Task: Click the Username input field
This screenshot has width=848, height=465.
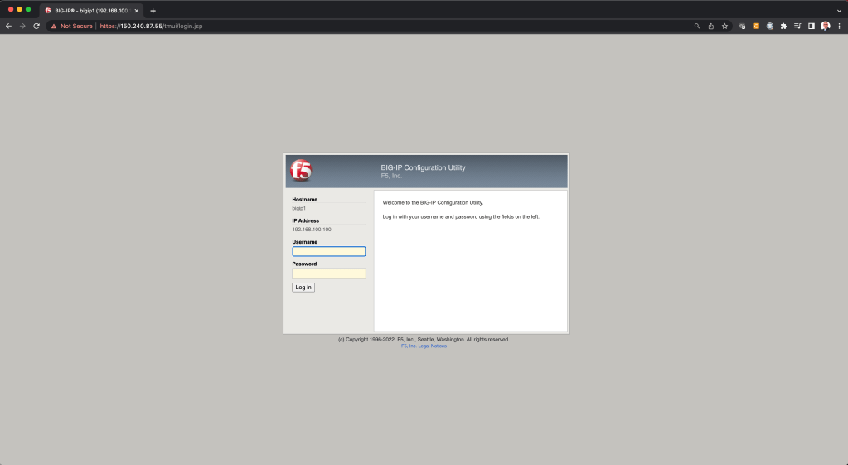Action: click(x=328, y=251)
